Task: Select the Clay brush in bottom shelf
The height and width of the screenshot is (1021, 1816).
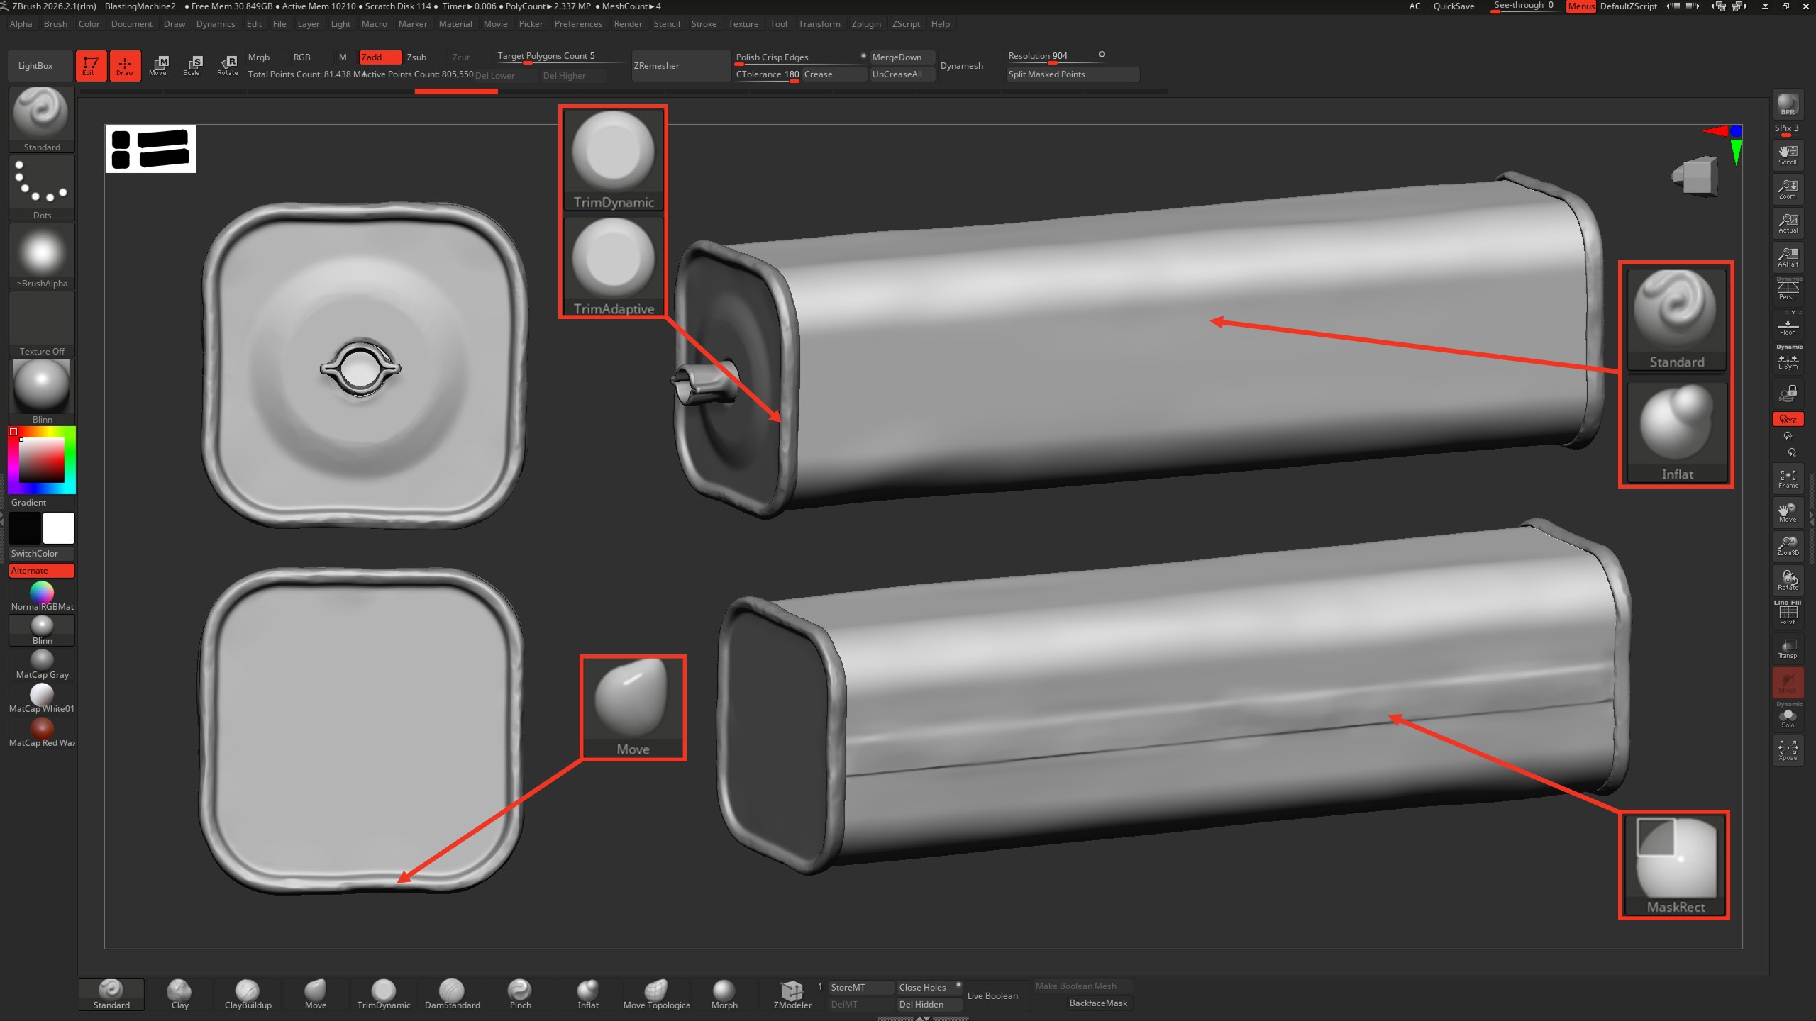Action: (179, 994)
